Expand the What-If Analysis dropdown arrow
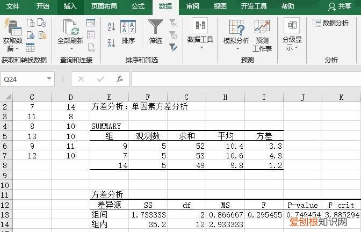 (237, 48)
